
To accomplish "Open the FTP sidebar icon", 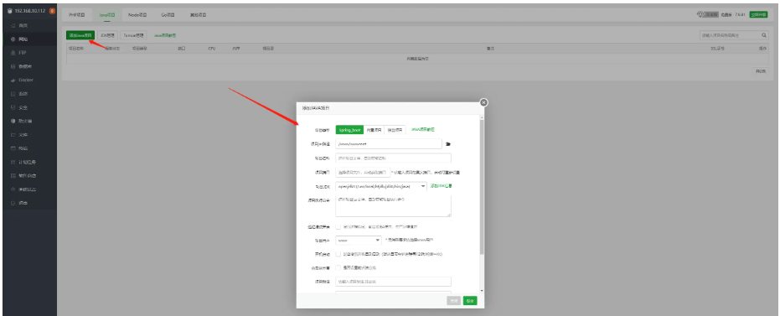I will click(13, 53).
